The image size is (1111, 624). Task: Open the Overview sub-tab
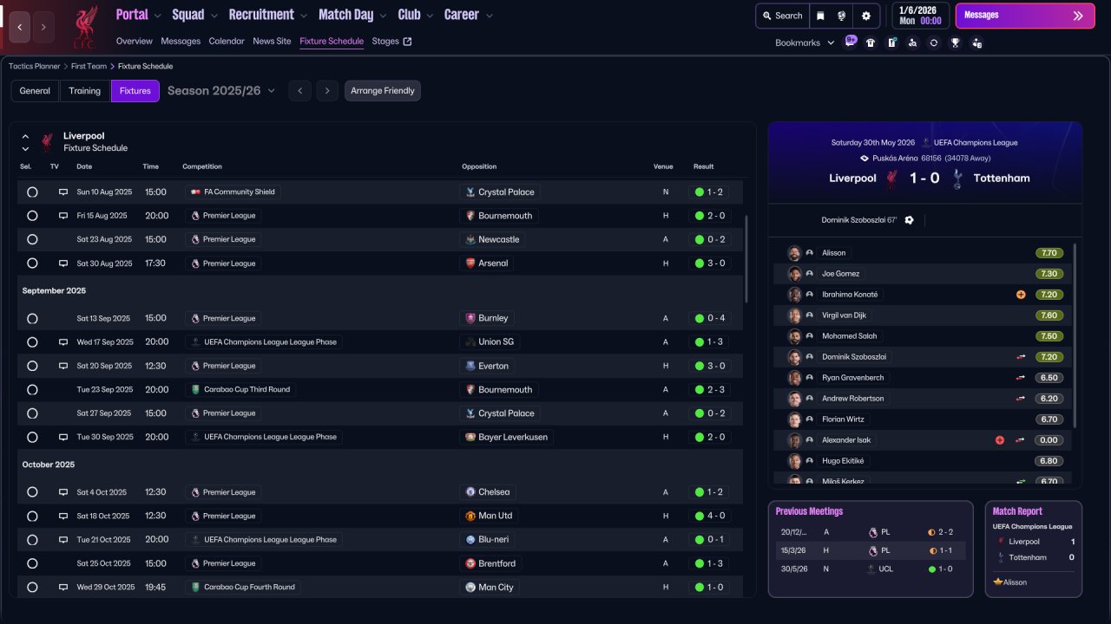(134, 41)
